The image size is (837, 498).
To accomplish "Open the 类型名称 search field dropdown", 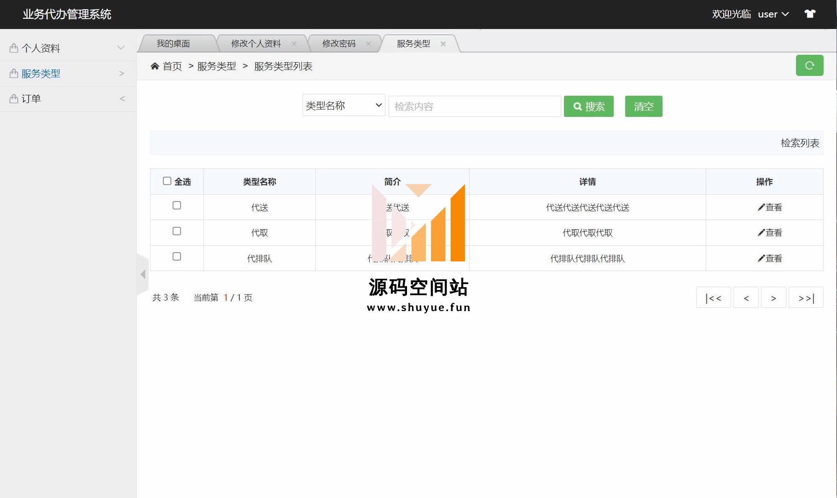I will (343, 105).
